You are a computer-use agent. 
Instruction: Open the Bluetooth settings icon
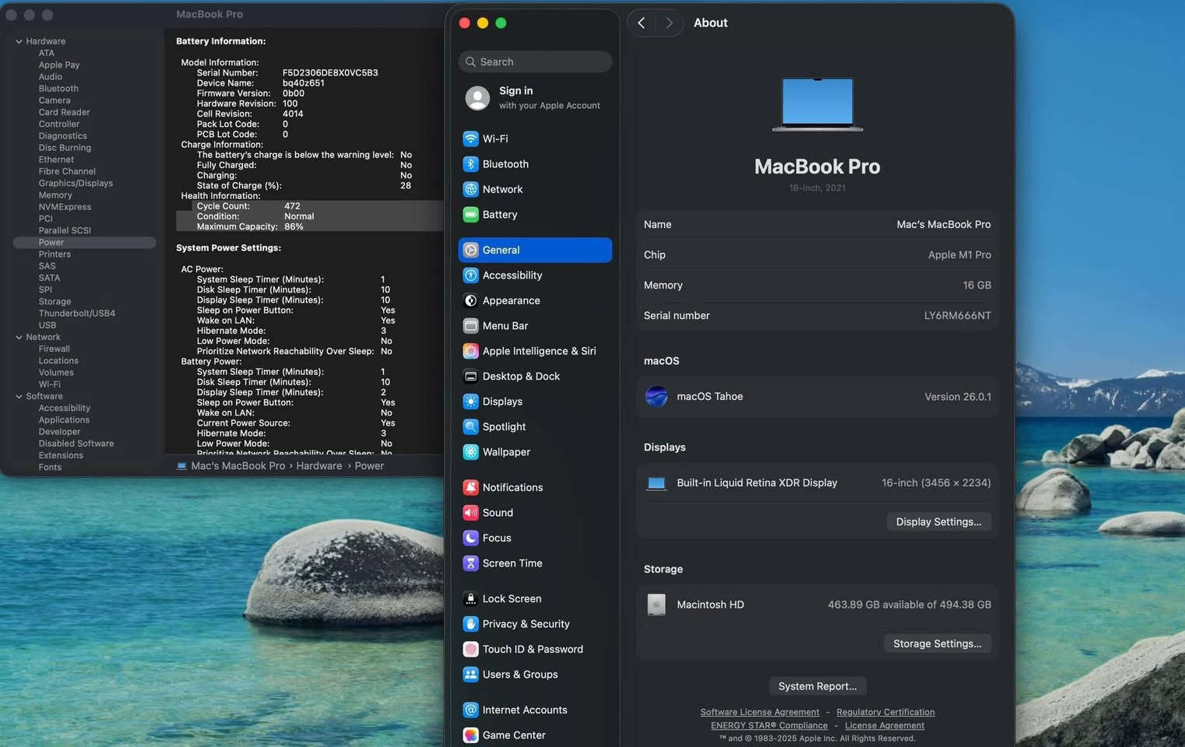click(x=470, y=164)
